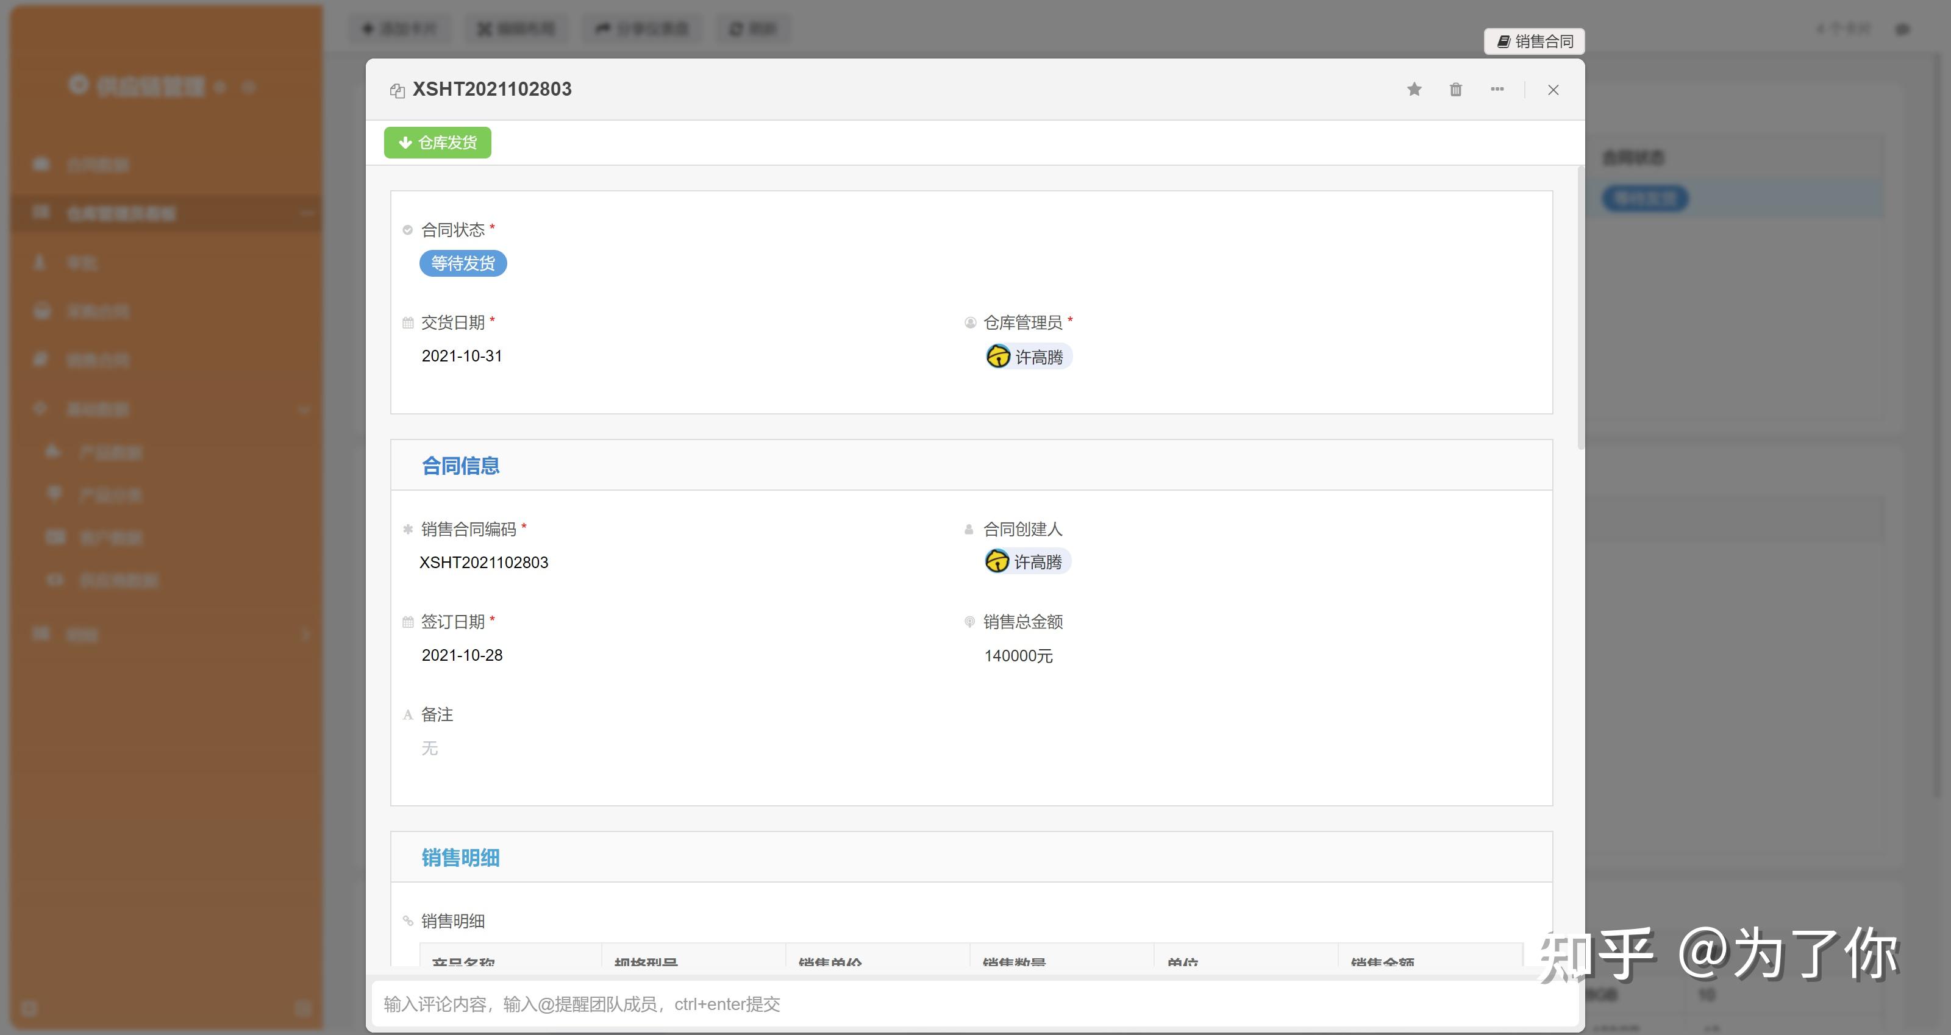1951x1035 pixels.
Task: Click the 销售合同编码 value XSHT2021102803
Action: 483,562
